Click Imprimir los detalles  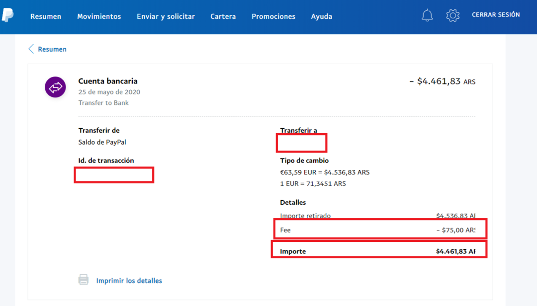pos(129,280)
